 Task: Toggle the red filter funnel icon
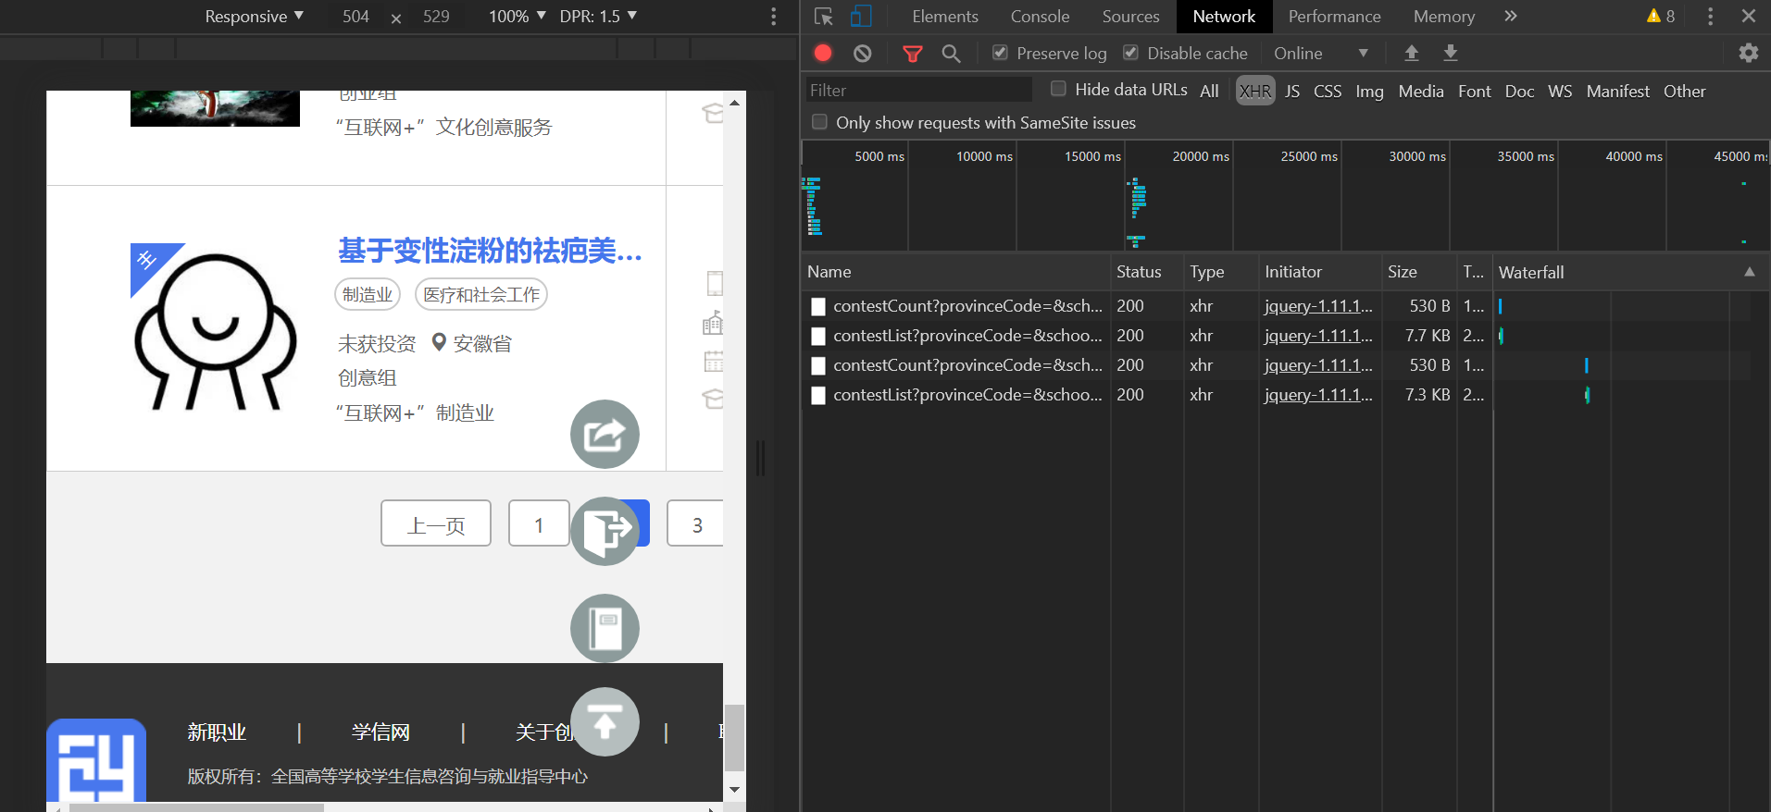point(912,54)
